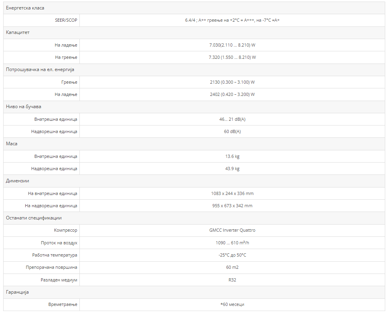
Task: Click the Компресор row label
Action: point(66,230)
